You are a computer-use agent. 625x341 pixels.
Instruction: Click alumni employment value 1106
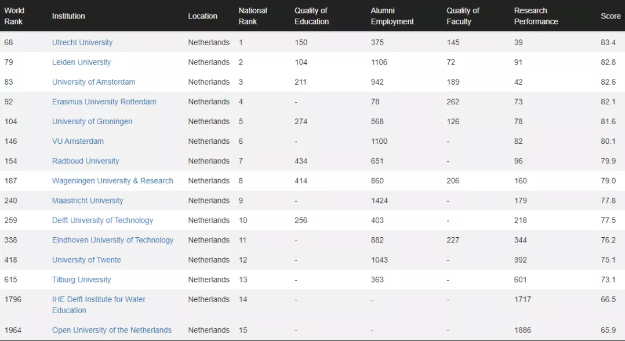click(x=379, y=62)
